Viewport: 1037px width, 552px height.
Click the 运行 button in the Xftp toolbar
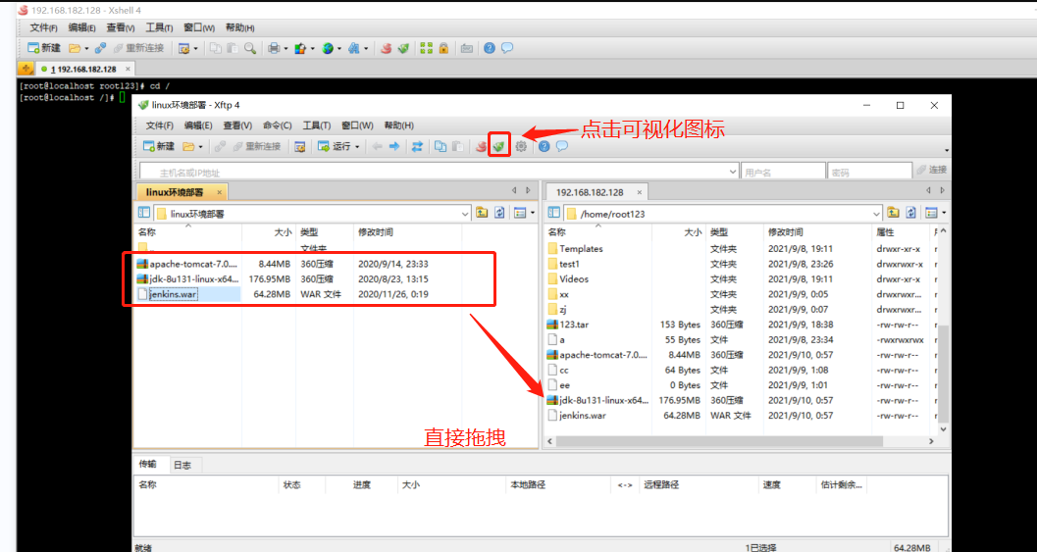[x=336, y=146]
